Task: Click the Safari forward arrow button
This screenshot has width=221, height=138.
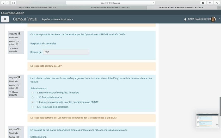Action: (7, 3)
